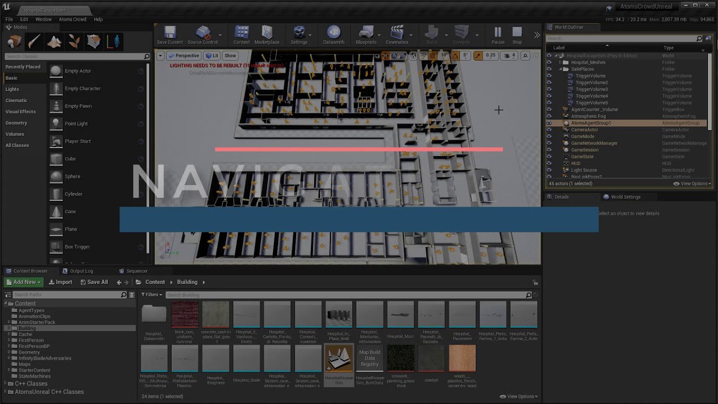Collapse the SafePlaces folder in outliner
The height and width of the screenshot is (404, 718).
[x=560, y=69]
